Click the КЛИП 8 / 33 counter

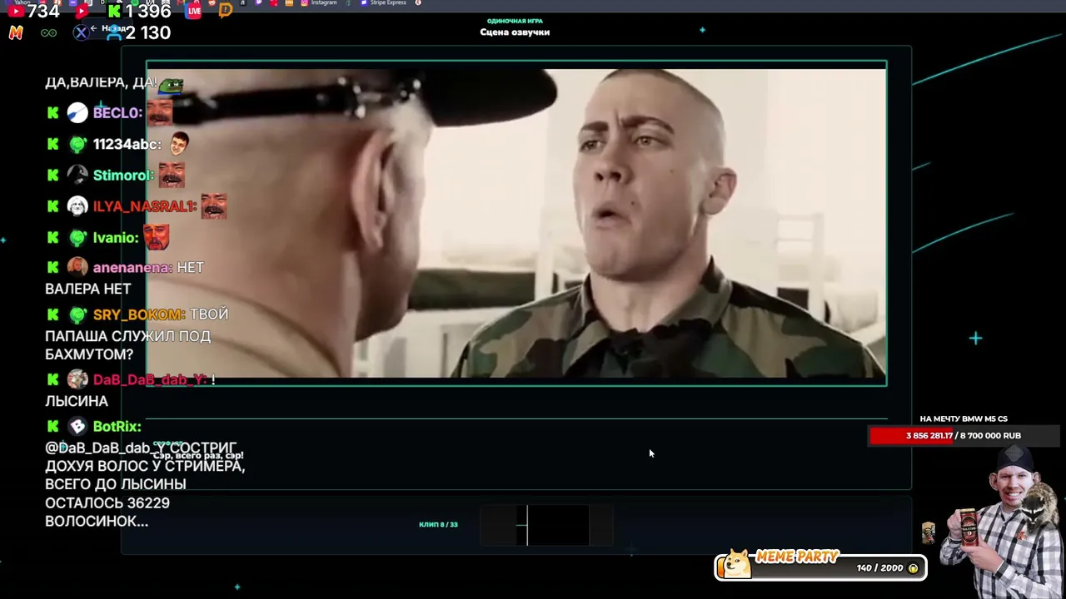(438, 525)
